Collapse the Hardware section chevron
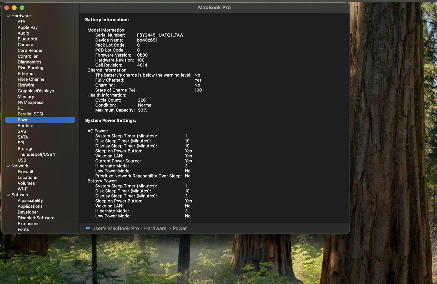 [8, 16]
